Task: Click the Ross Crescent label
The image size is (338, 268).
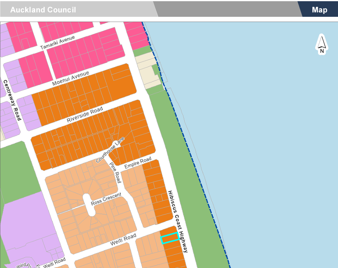Action: pos(105,198)
